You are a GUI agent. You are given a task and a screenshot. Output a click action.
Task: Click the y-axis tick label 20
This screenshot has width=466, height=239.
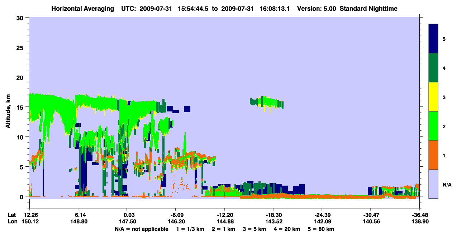tap(21, 77)
